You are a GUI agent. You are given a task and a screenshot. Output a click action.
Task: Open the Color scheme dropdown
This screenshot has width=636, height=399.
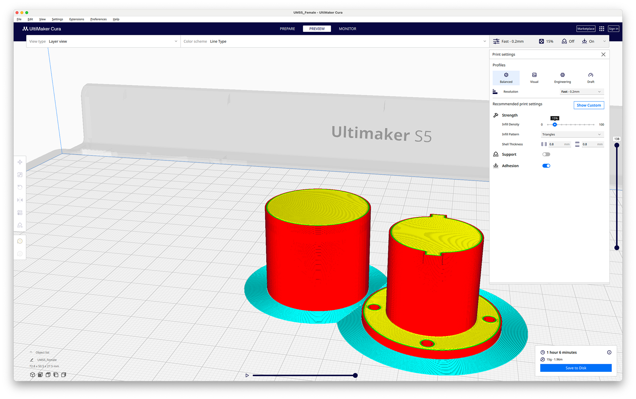click(335, 41)
